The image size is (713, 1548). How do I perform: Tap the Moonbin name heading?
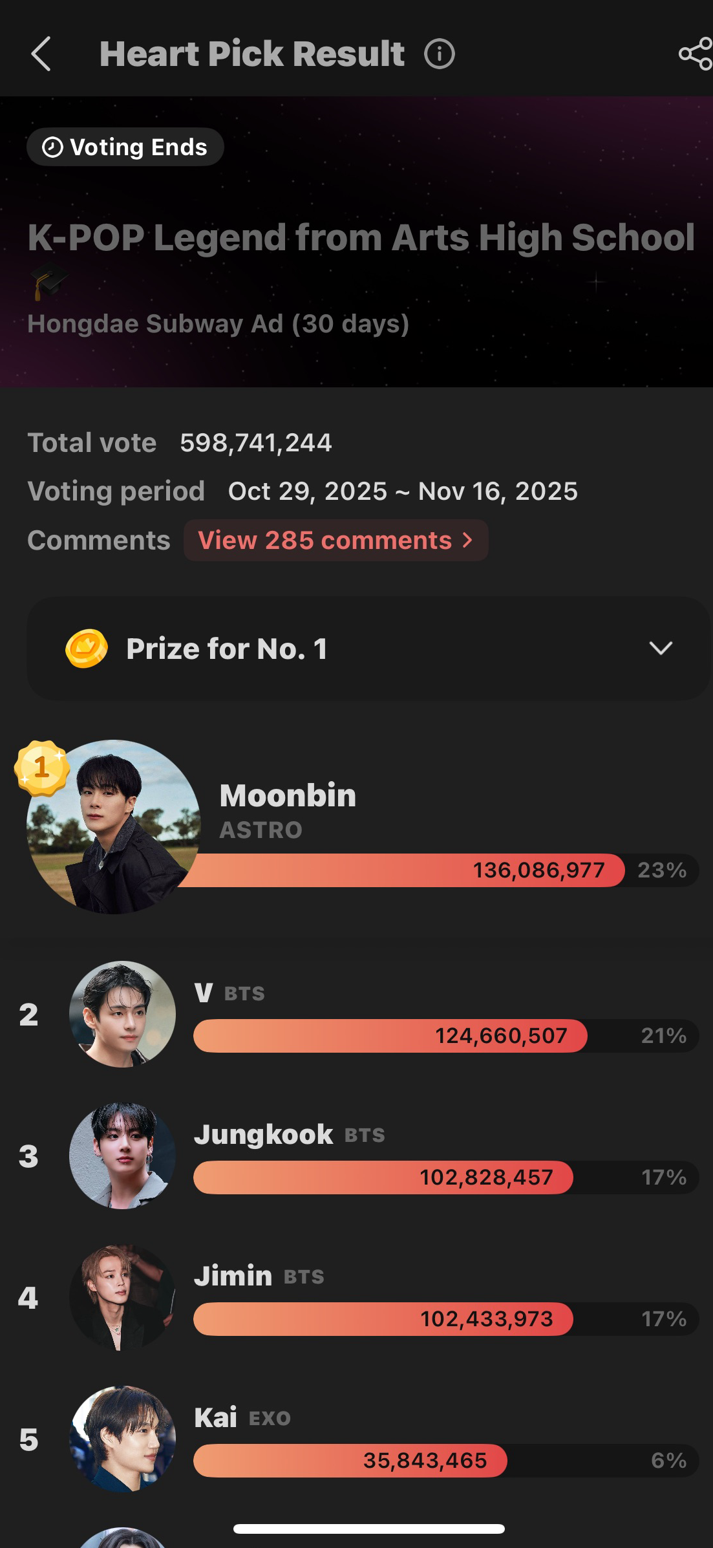pos(288,795)
